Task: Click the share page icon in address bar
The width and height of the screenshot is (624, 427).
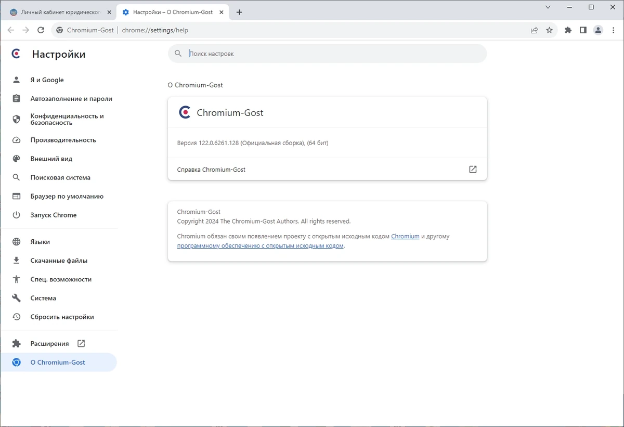Action: (534, 30)
